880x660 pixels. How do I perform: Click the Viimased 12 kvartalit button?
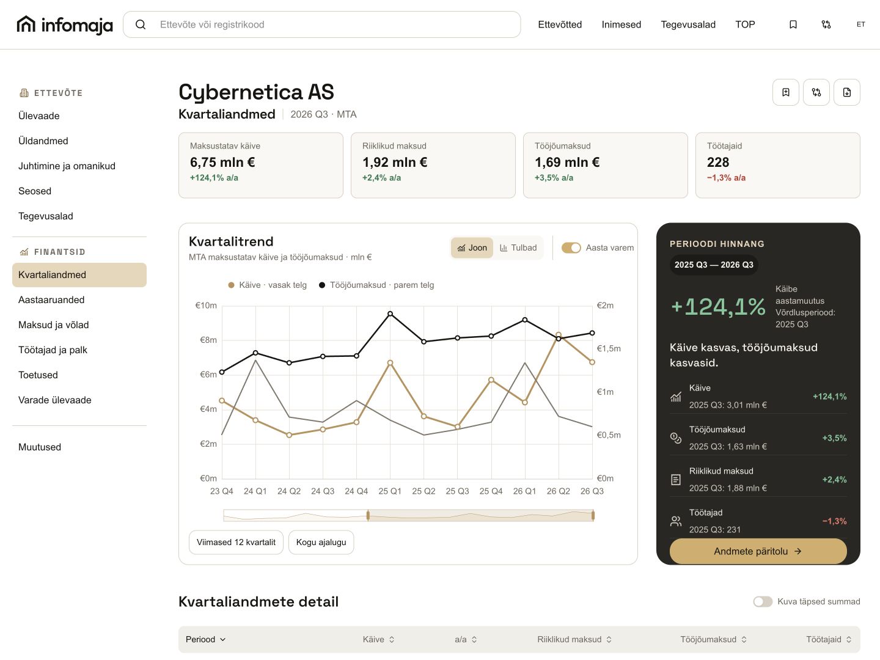coord(236,542)
